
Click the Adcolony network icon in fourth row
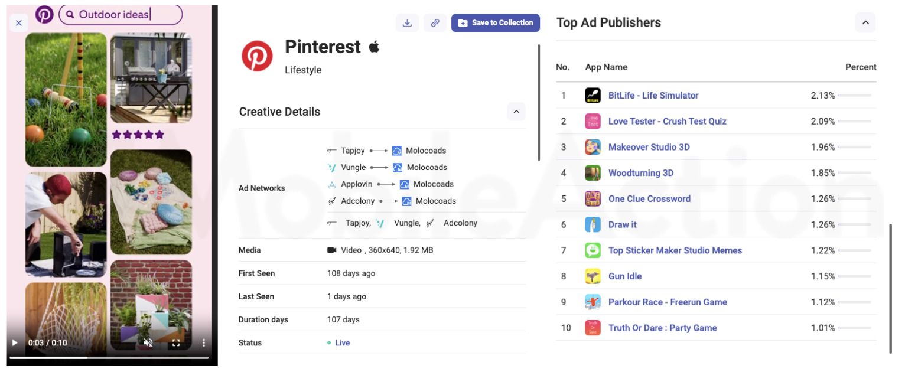(332, 201)
